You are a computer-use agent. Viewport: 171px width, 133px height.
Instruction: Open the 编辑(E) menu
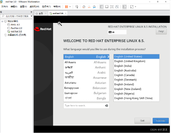pos(14,7)
